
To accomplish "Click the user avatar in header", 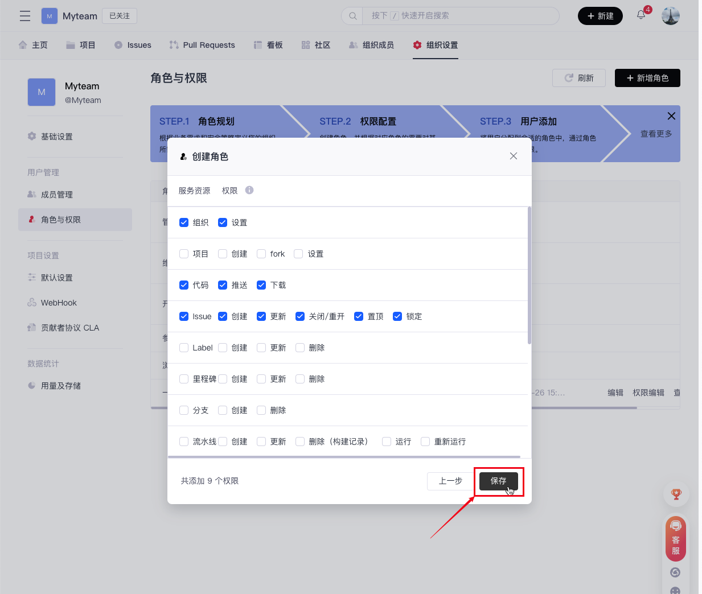I will coord(671,16).
